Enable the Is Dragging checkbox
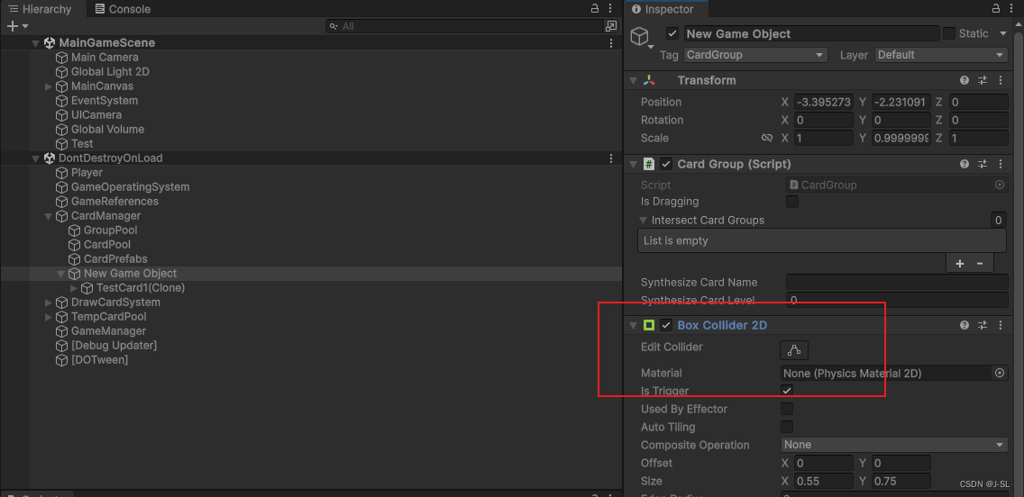Screen dimensions: 1024x497 (x=791, y=202)
